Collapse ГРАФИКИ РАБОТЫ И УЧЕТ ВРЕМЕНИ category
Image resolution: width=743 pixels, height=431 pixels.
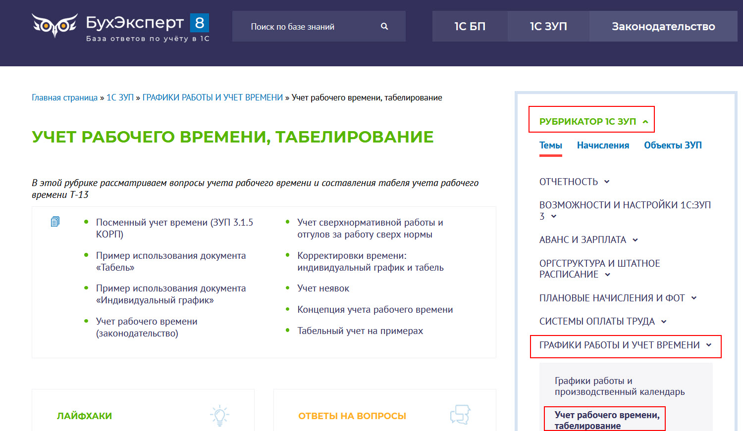(x=626, y=345)
